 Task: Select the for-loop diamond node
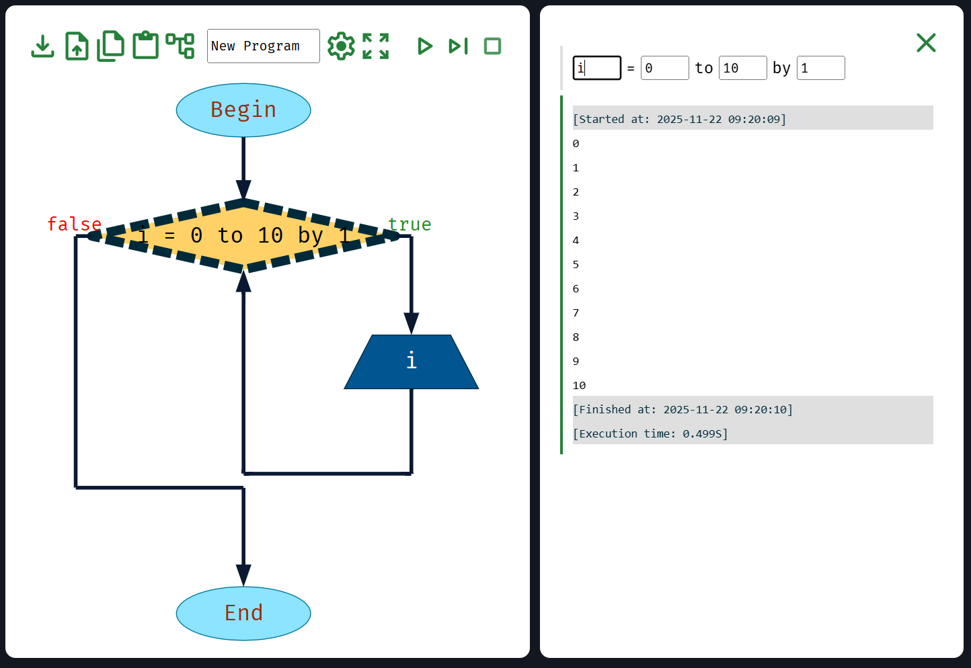tap(243, 236)
